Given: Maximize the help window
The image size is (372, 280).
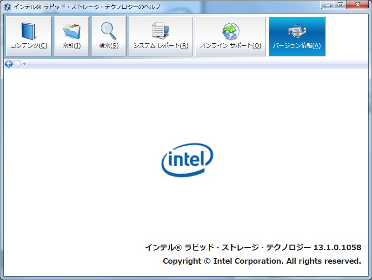Looking at the screenshot, I should pos(340,5).
